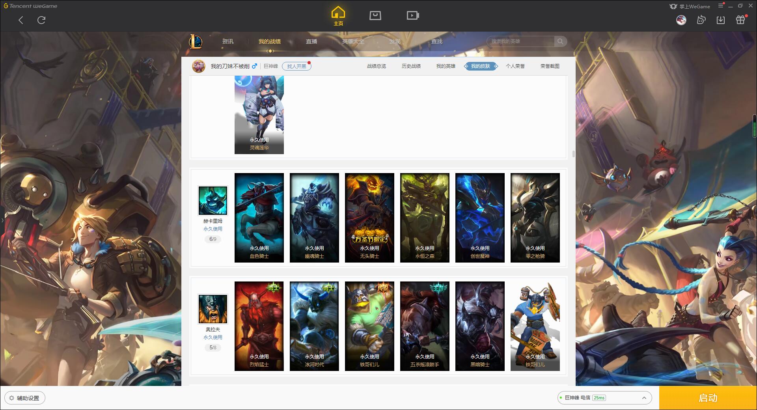Image resolution: width=757 pixels, height=410 pixels.
Task: Click the League of Legends logo icon
Action: 196,41
